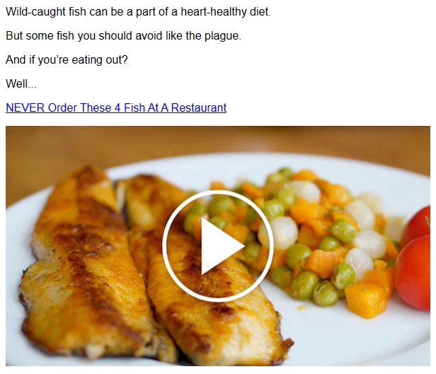Click the "And if you're eating out?" line
Screen dimensions: 436x374
click(67, 59)
